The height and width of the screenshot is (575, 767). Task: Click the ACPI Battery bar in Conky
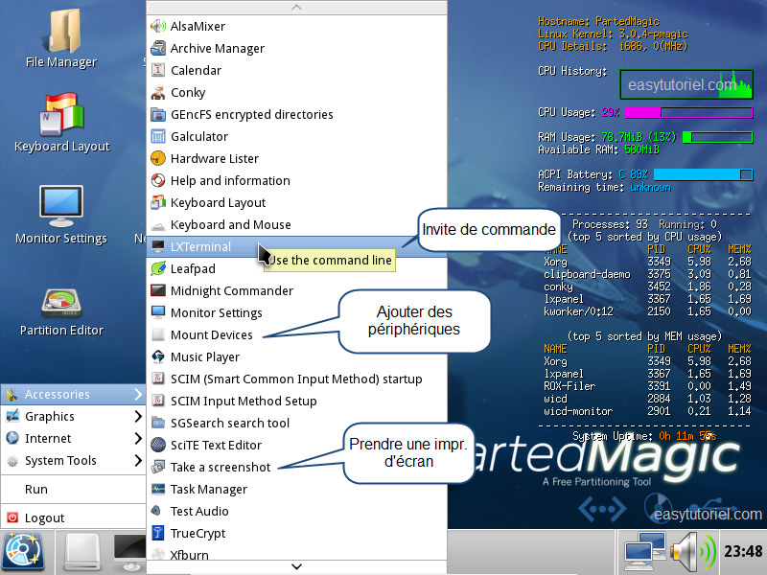click(x=704, y=174)
